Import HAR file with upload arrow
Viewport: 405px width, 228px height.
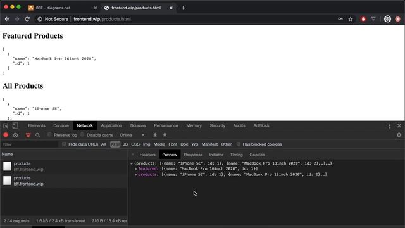click(155, 135)
